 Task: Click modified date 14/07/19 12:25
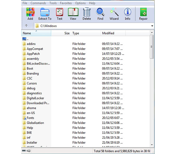point(113,54)
